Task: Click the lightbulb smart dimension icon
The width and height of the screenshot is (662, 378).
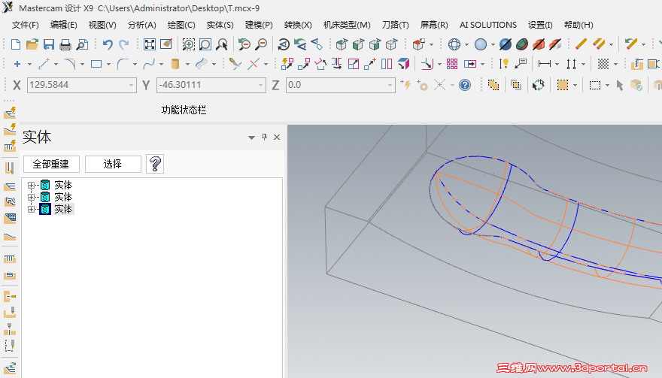Action: 503,64
